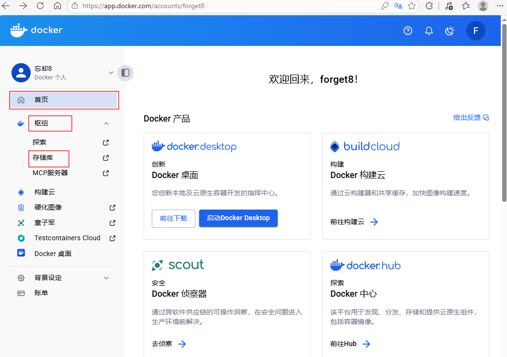Click the page vertical scrollbar thumb
Viewport: 507px width, 357px height.
[x=504, y=113]
